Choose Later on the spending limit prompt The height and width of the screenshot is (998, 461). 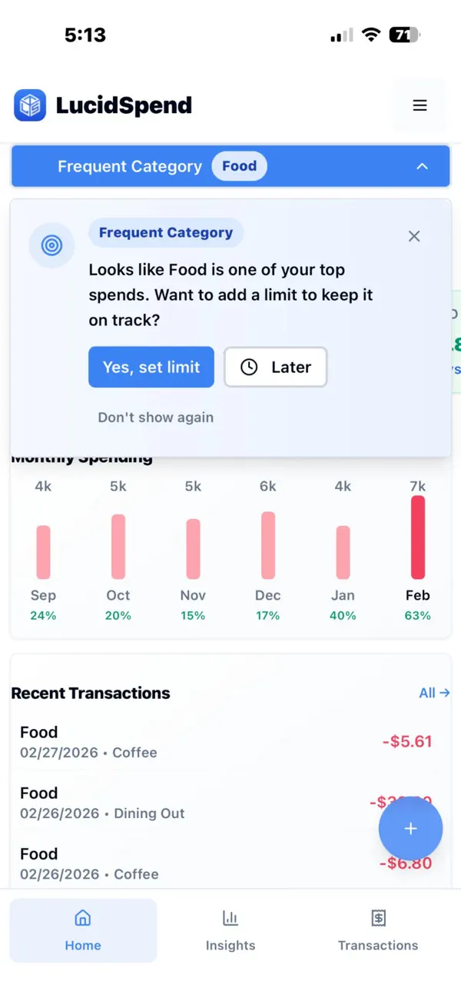[x=275, y=368]
